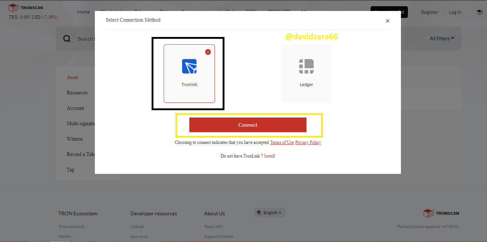
Task: Open the Home menu item
Action: pos(83,12)
